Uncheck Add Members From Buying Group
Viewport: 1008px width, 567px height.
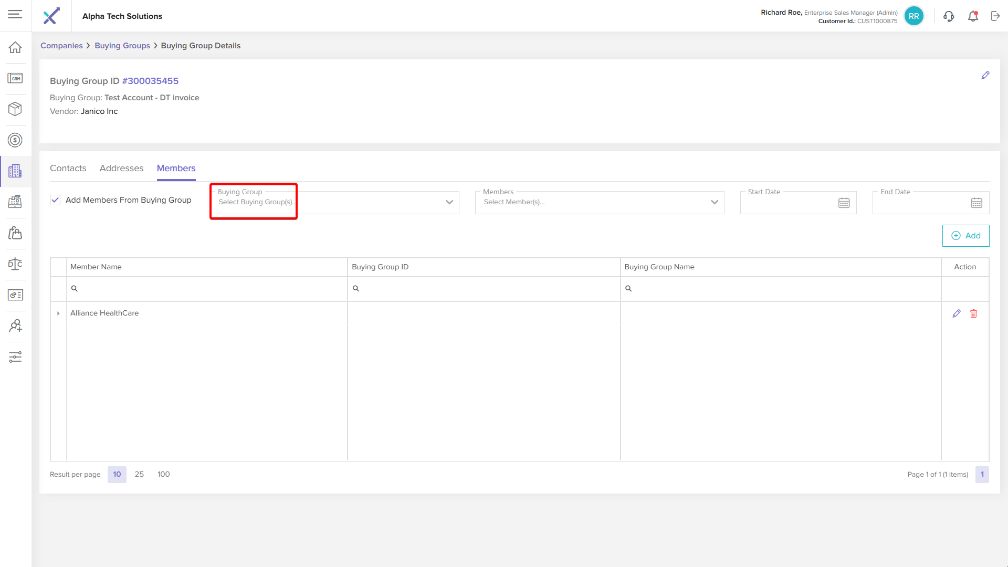[55, 200]
